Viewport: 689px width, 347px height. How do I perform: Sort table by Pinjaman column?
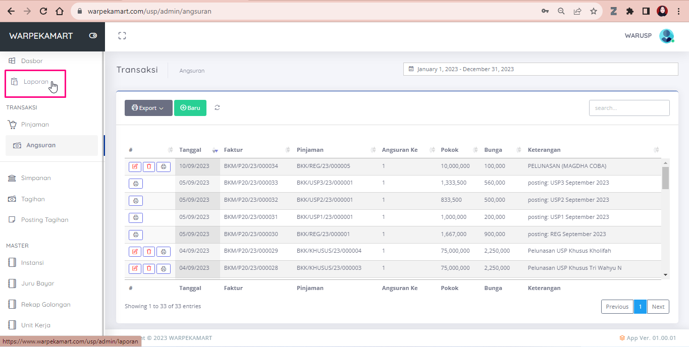coord(335,150)
